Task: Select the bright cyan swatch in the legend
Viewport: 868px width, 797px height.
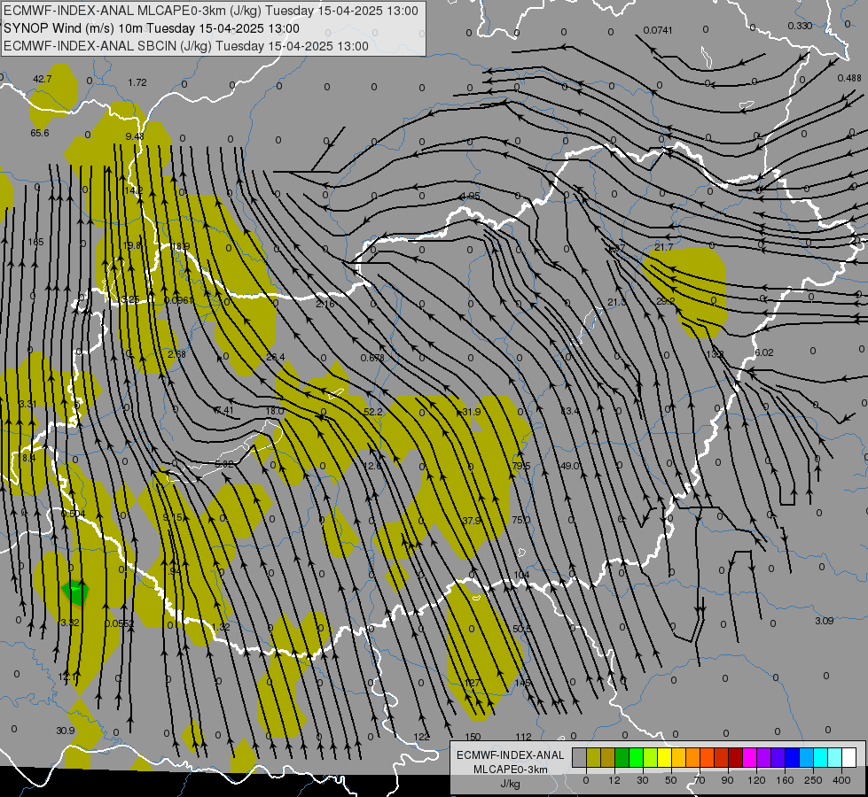Action: click(821, 757)
